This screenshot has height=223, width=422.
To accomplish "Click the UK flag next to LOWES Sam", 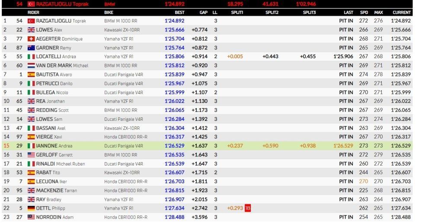I will click(x=31, y=119).
